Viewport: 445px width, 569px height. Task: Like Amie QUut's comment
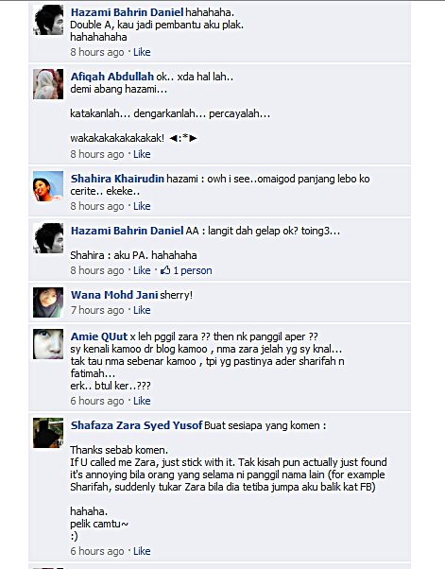pos(142,401)
